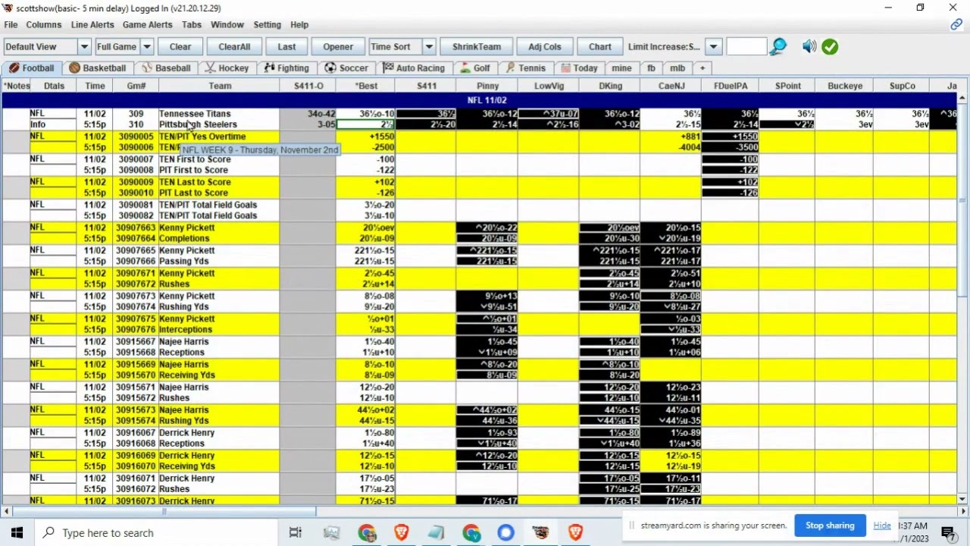The width and height of the screenshot is (970, 546).
Task: Switch to the Basketball tab
Action: point(97,68)
